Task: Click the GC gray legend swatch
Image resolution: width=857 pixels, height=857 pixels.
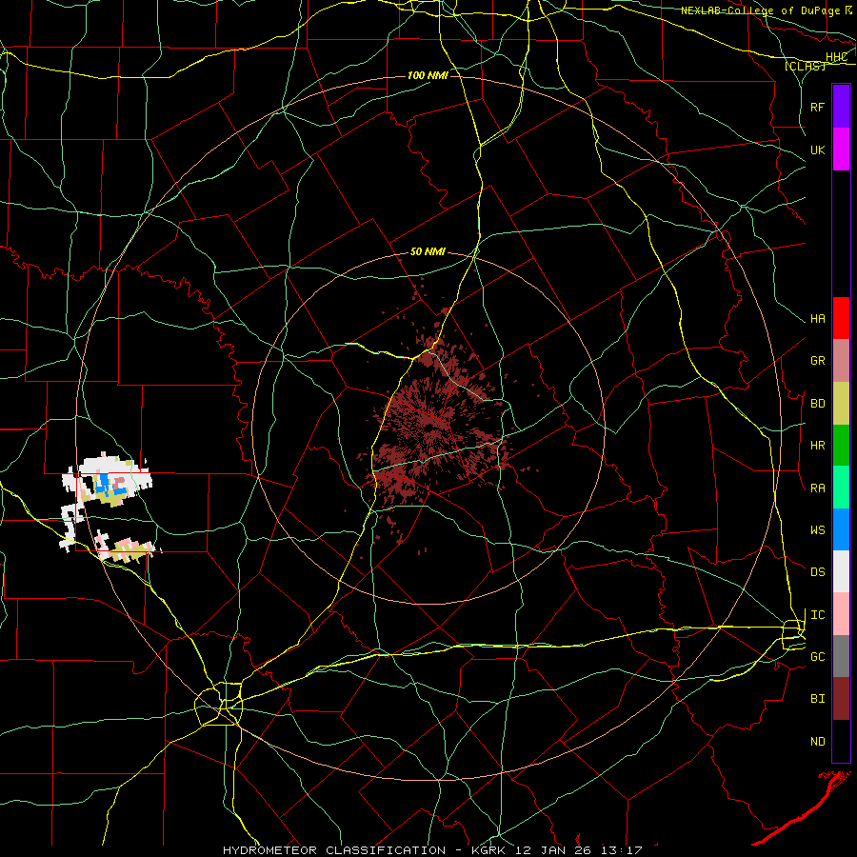Action: (841, 656)
